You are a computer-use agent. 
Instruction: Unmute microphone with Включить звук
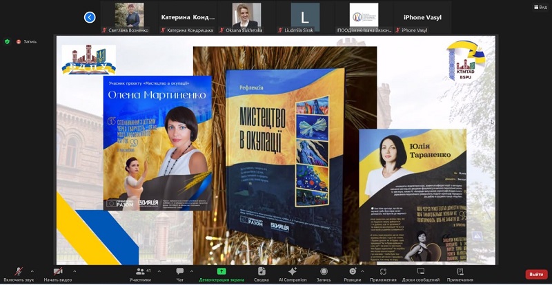coord(19,275)
